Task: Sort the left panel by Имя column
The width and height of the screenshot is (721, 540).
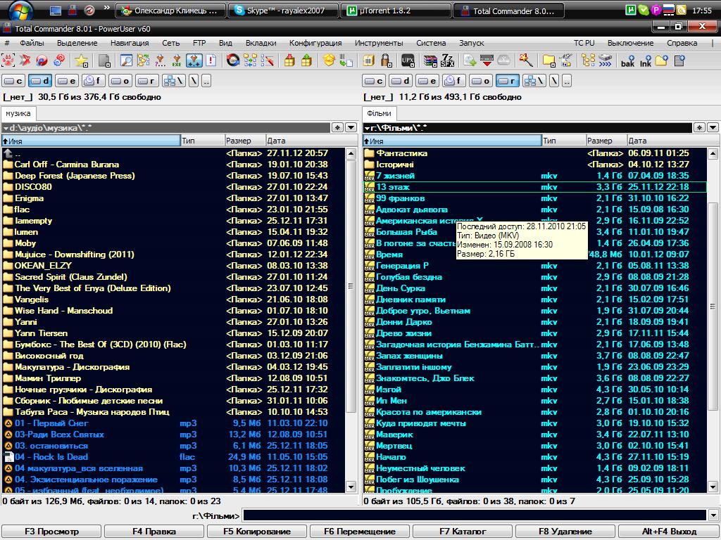Action: pyautogui.click(x=91, y=141)
